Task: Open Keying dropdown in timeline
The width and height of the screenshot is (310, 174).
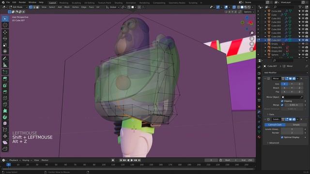Action: click(x=27, y=160)
